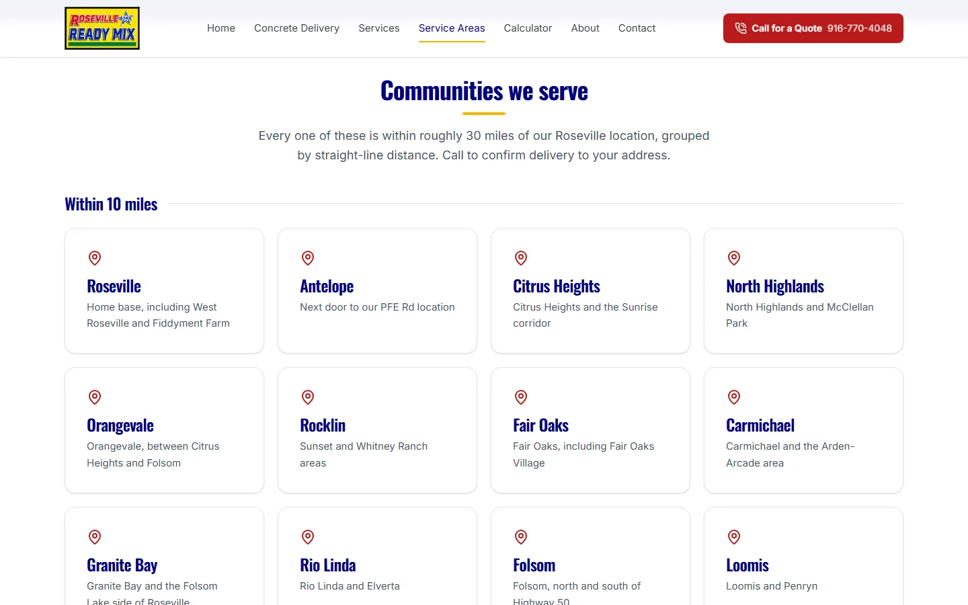Viewport: 968px width, 605px height.
Task: Click the map pin icon above Fair Oaks
Action: tap(521, 397)
